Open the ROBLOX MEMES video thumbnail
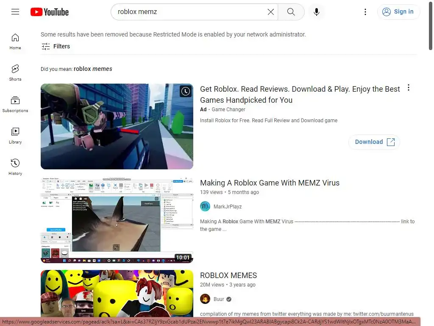Viewport: 434px width, 326px height. pyautogui.click(x=117, y=293)
